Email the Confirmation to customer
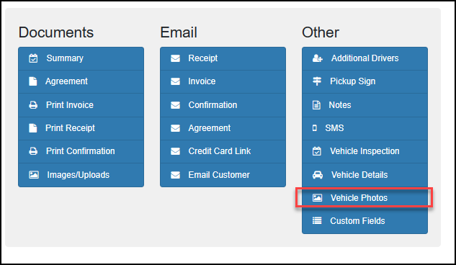 (x=223, y=105)
